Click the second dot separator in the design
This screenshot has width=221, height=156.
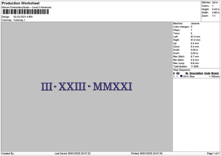pyautogui.click(x=89, y=86)
